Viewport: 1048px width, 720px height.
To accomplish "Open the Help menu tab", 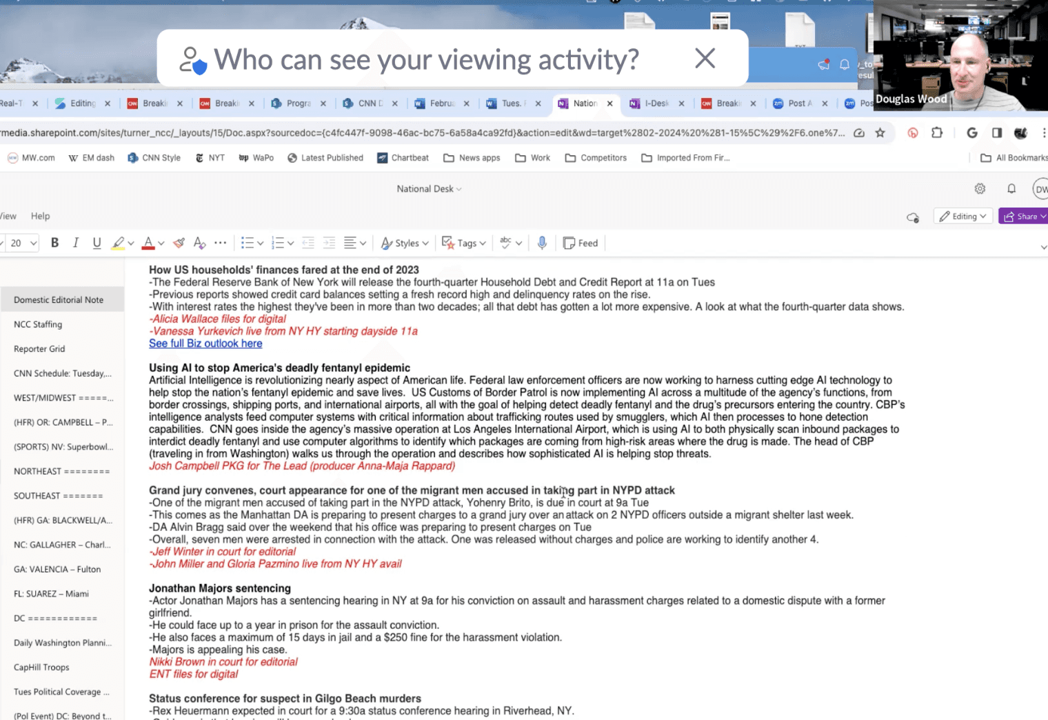I will pos(40,216).
